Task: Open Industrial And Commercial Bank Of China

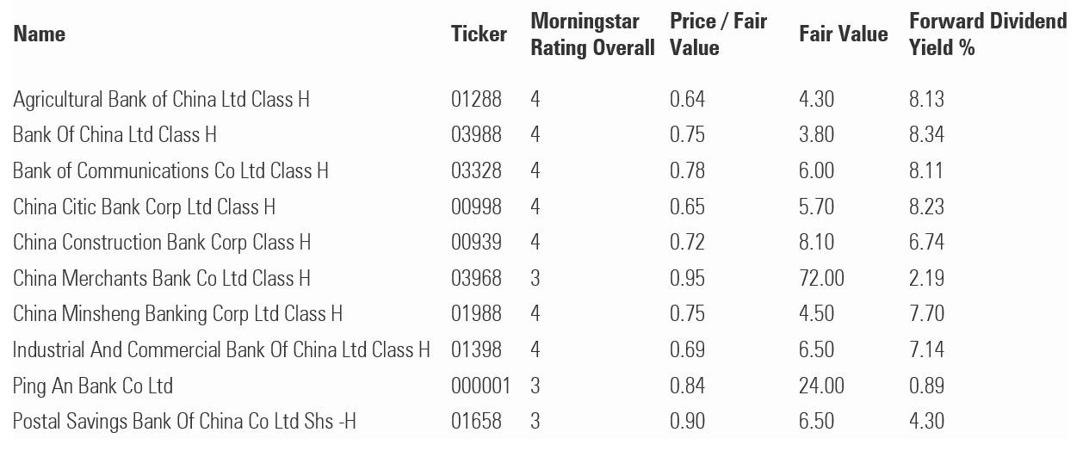Action: [221, 349]
